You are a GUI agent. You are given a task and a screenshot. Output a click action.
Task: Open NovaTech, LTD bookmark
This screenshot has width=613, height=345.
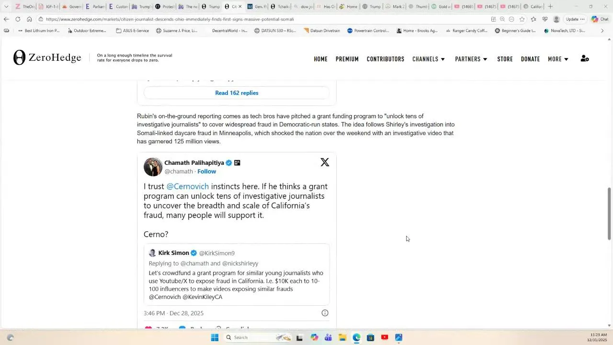565,31
